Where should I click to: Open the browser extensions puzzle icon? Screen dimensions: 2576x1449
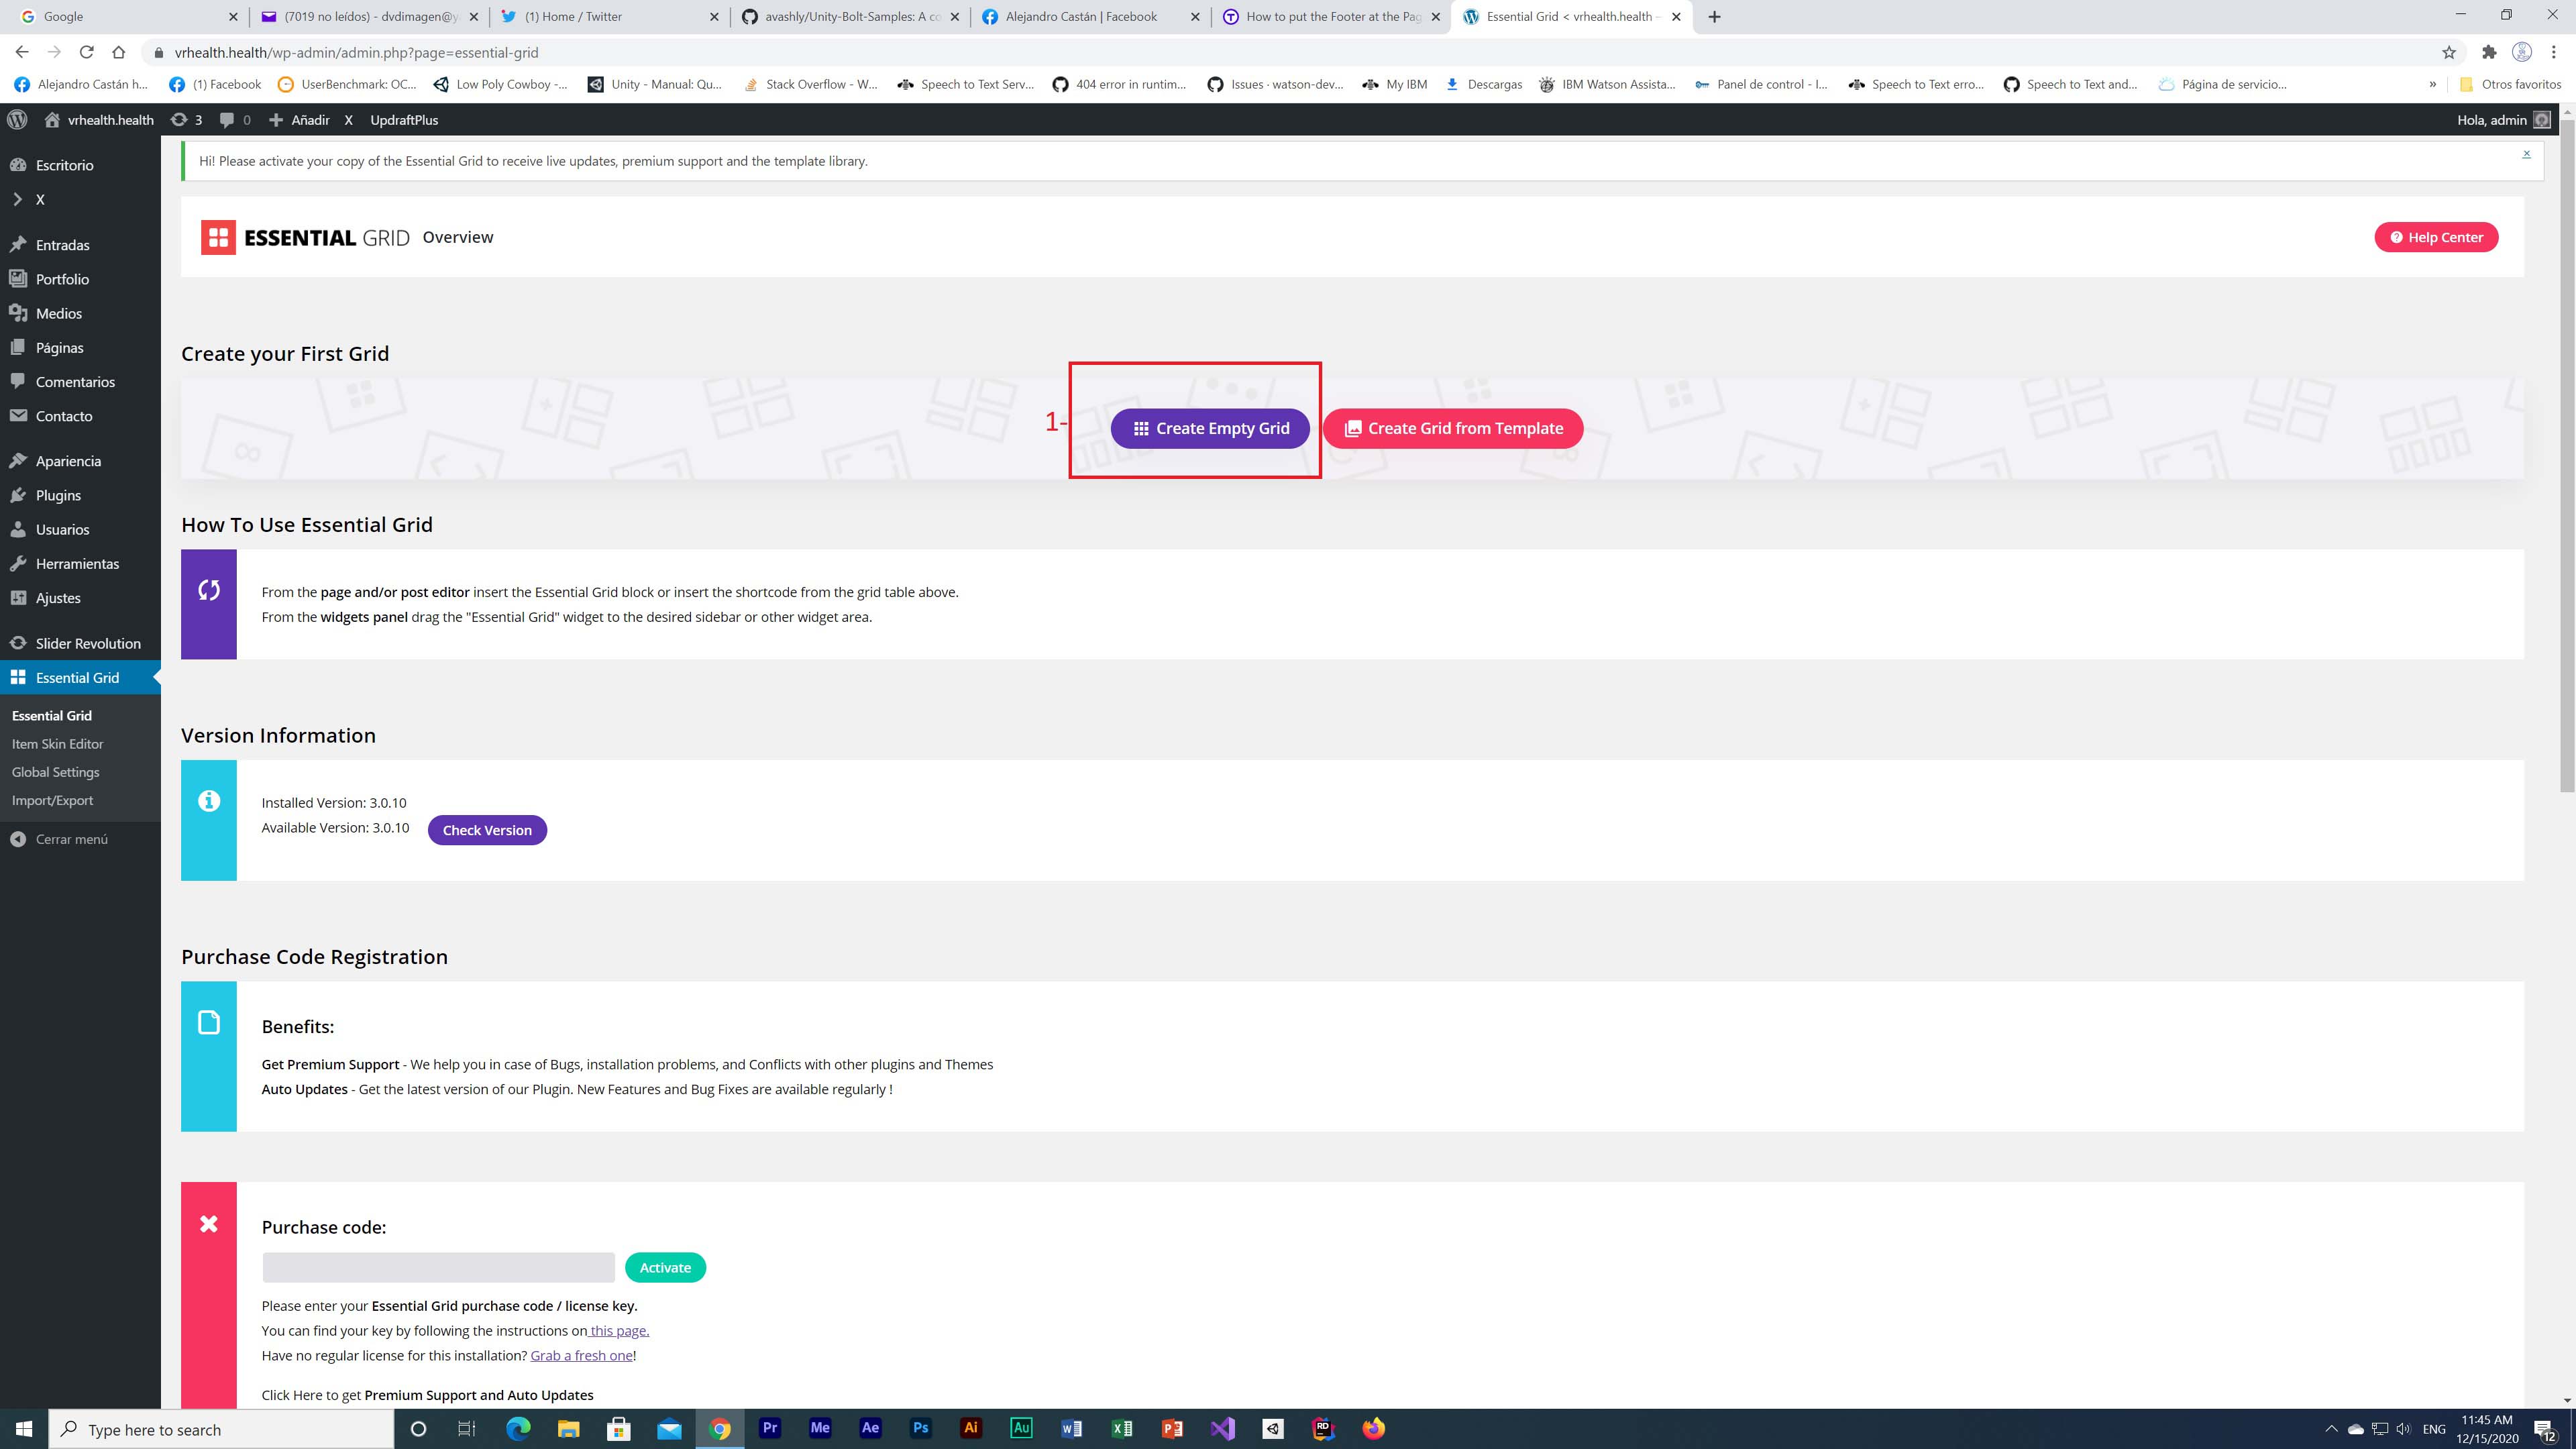click(x=2489, y=53)
